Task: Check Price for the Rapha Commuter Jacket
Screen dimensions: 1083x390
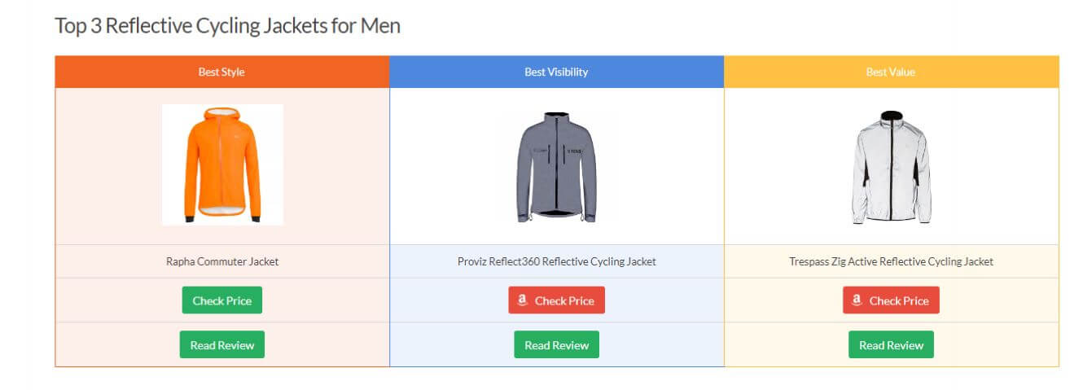Action: pos(222,300)
